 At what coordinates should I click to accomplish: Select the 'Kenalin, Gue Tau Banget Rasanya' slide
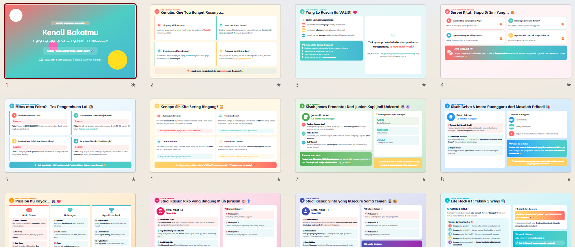coord(215,41)
